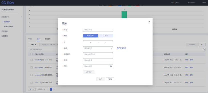Screen dimensions: 208x93
Task: Go to previous page arrow
Action: click(48, 89)
